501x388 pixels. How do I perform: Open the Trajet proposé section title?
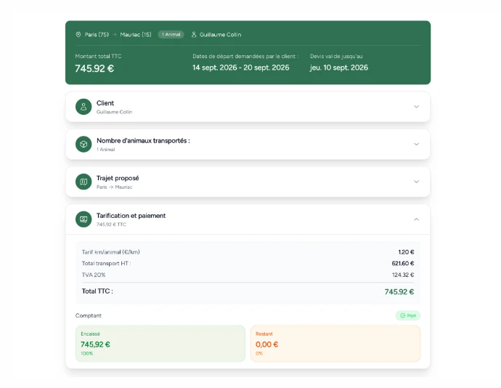click(118, 178)
